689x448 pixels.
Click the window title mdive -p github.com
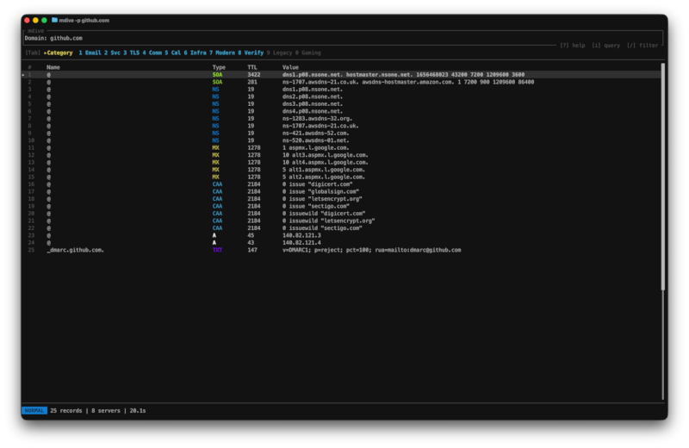pyautogui.click(x=84, y=20)
